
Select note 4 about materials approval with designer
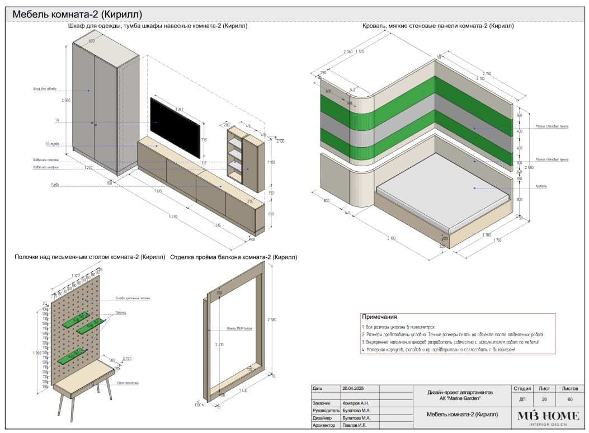(439, 349)
